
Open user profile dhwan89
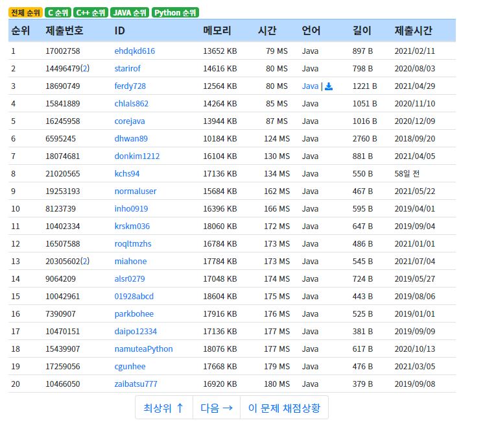point(131,139)
